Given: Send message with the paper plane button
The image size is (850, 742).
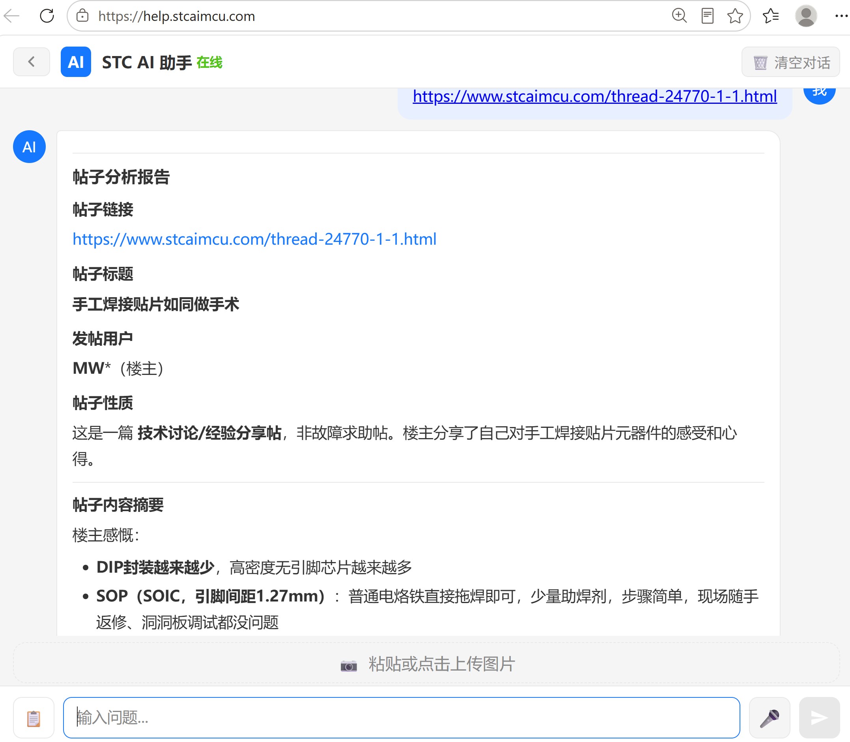Looking at the screenshot, I should [819, 718].
